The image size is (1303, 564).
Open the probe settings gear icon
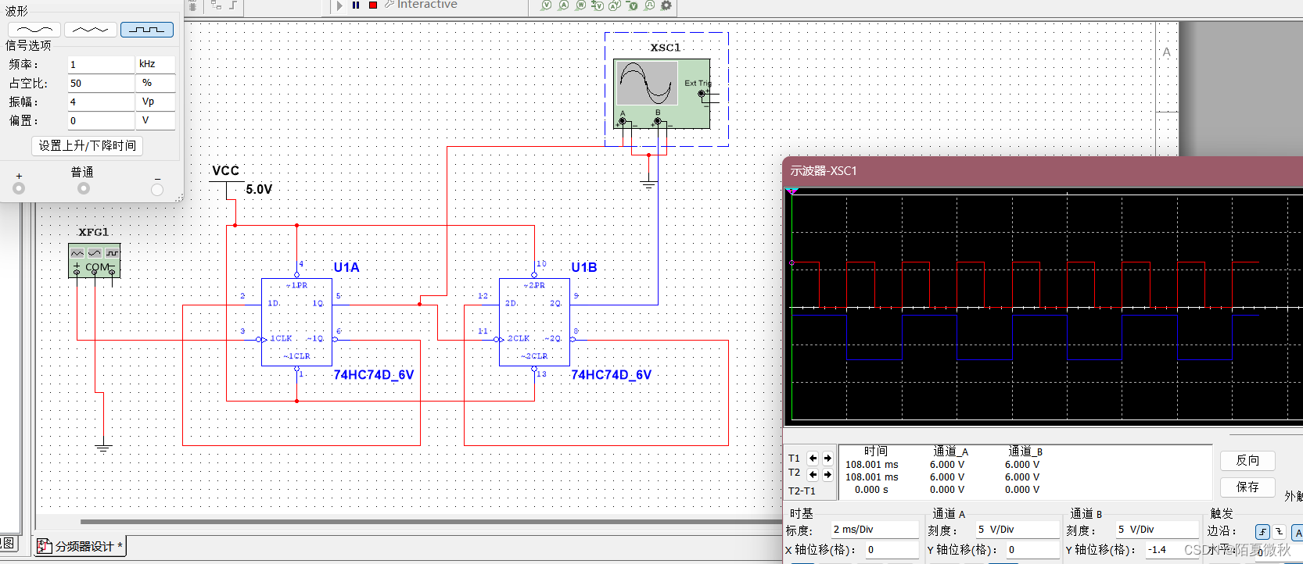click(666, 5)
